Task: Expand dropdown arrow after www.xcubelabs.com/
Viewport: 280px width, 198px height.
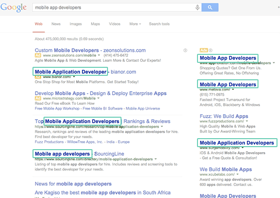Action: pos(237,174)
